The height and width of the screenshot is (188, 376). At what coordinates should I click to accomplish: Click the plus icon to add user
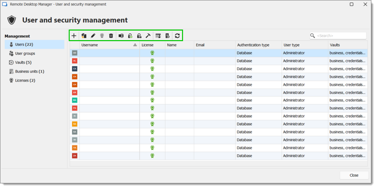click(x=74, y=36)
